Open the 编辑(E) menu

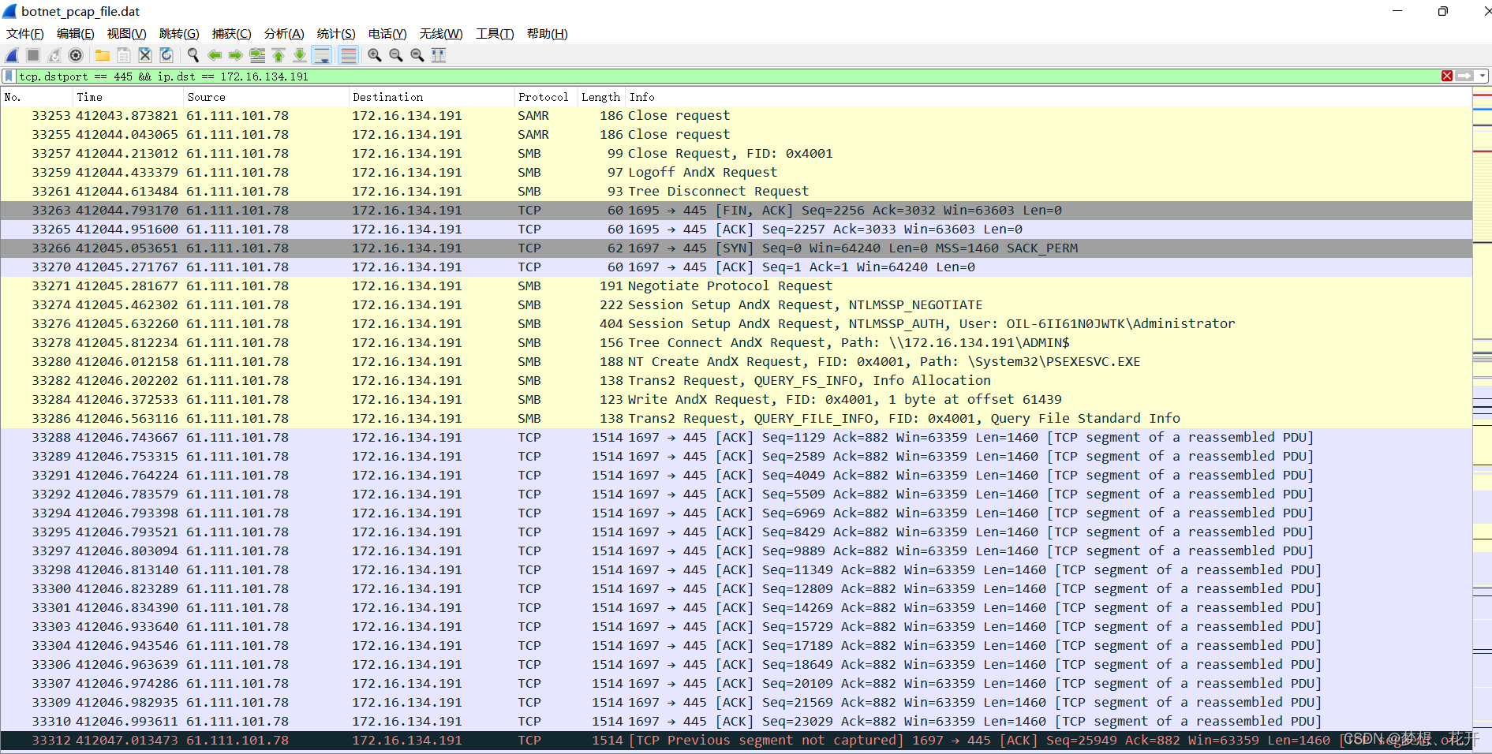(x=76, y=33)
